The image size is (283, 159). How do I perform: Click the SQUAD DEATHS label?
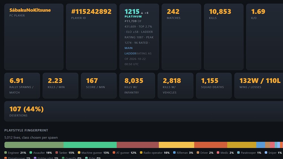[x=213, y=87]
